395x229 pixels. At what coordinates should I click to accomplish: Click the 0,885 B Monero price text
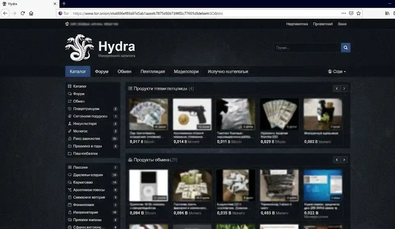[x=274, y=213]
